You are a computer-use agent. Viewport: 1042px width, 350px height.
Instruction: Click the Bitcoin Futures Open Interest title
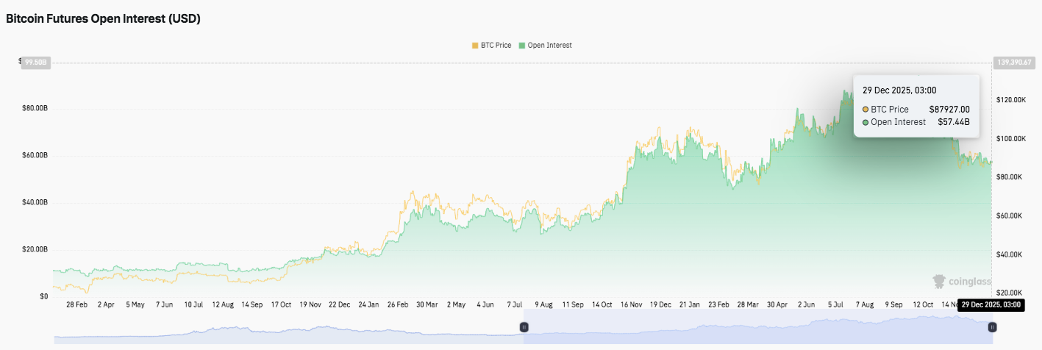point(103,20)
